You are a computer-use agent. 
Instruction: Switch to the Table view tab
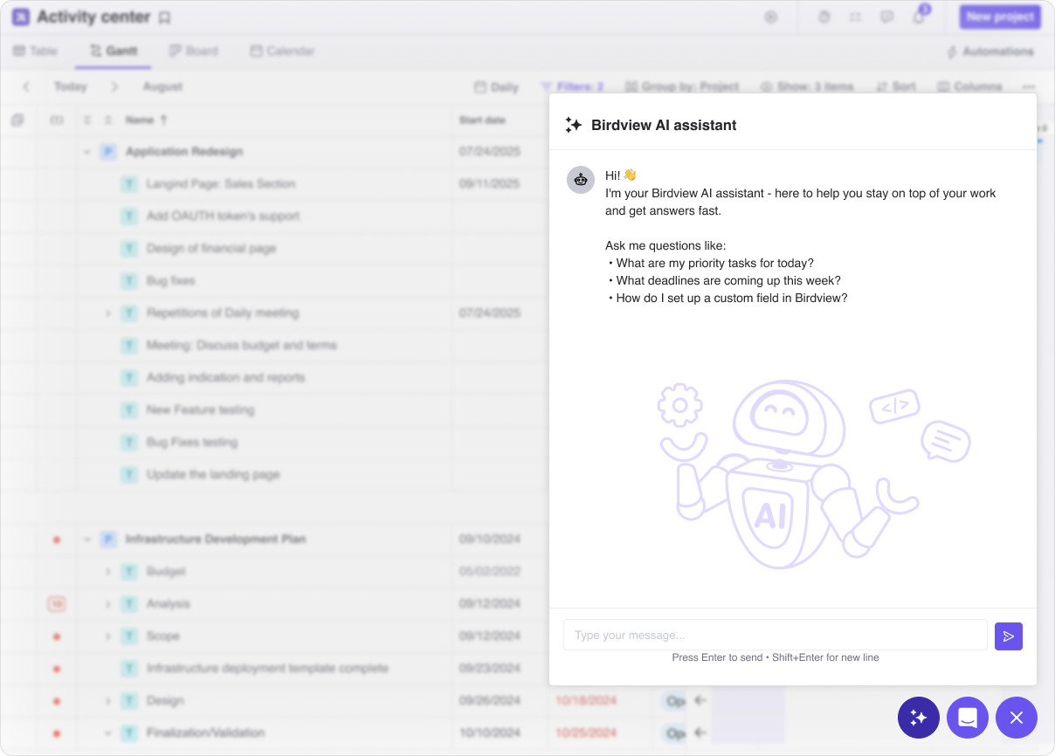tap(35, 52)
